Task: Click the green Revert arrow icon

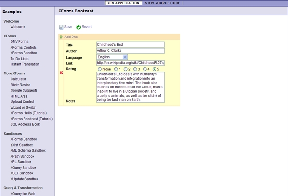Action: [78, 27]
